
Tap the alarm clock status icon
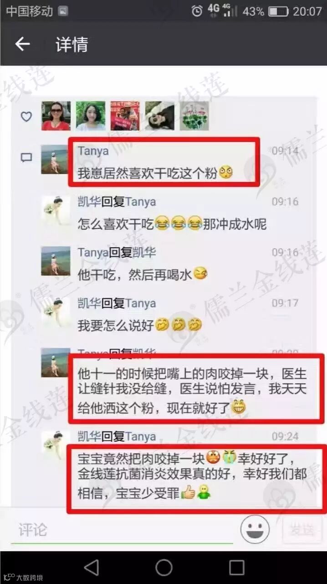tap(197, 11)
